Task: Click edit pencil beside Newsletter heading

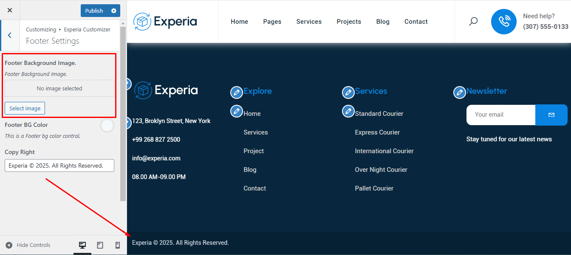Action: (460, 92)
